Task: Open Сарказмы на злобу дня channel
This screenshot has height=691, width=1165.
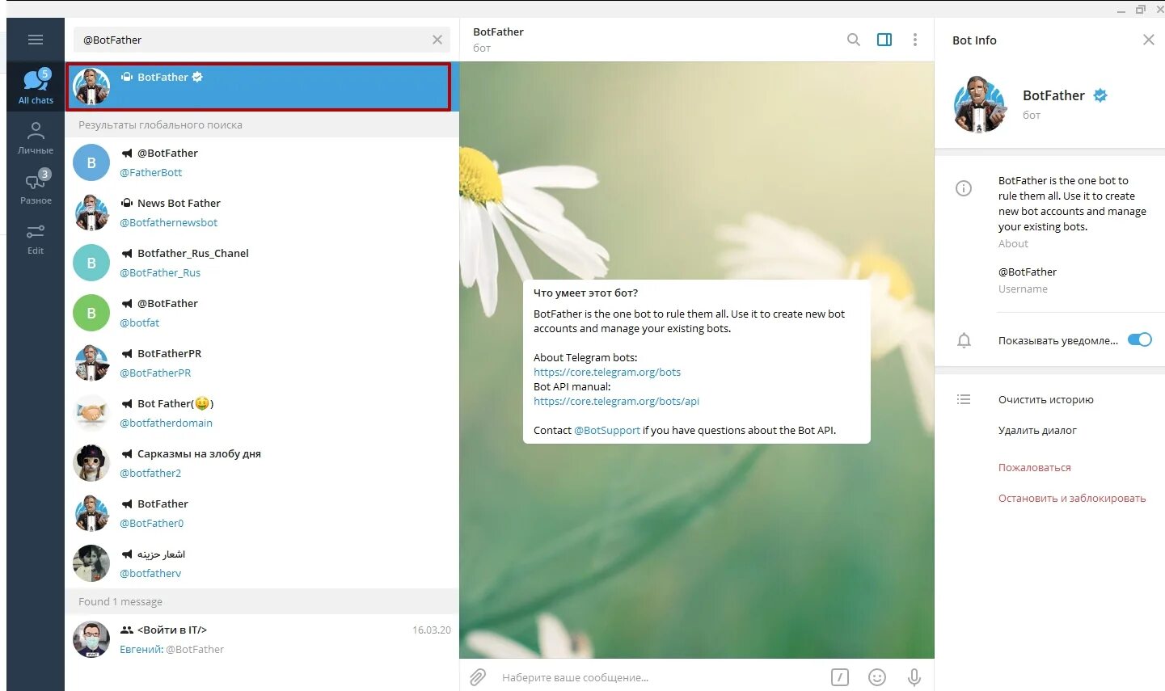Action: 261,463
